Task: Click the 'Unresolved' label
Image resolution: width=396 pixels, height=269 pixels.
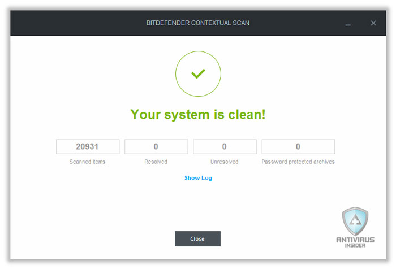Action: [x=225, y=162]
